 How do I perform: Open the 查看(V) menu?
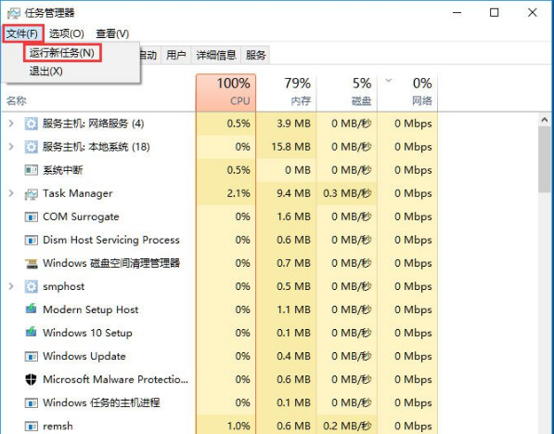tap(112, 33)
